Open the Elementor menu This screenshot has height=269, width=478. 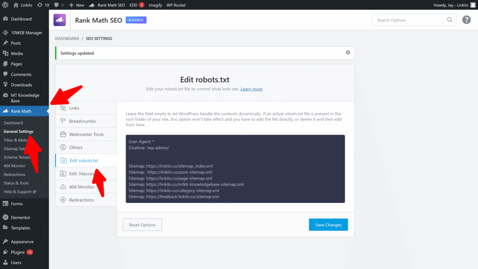coord(24,217)
